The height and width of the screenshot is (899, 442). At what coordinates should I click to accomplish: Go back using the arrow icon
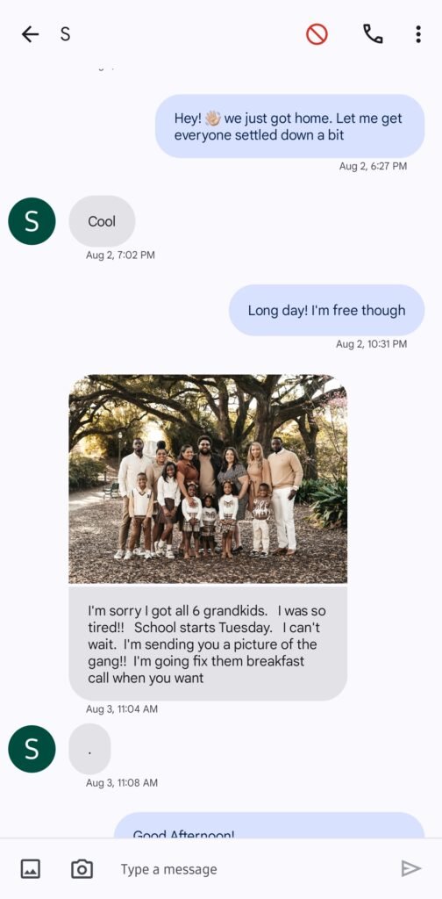[x=30, y=34]
